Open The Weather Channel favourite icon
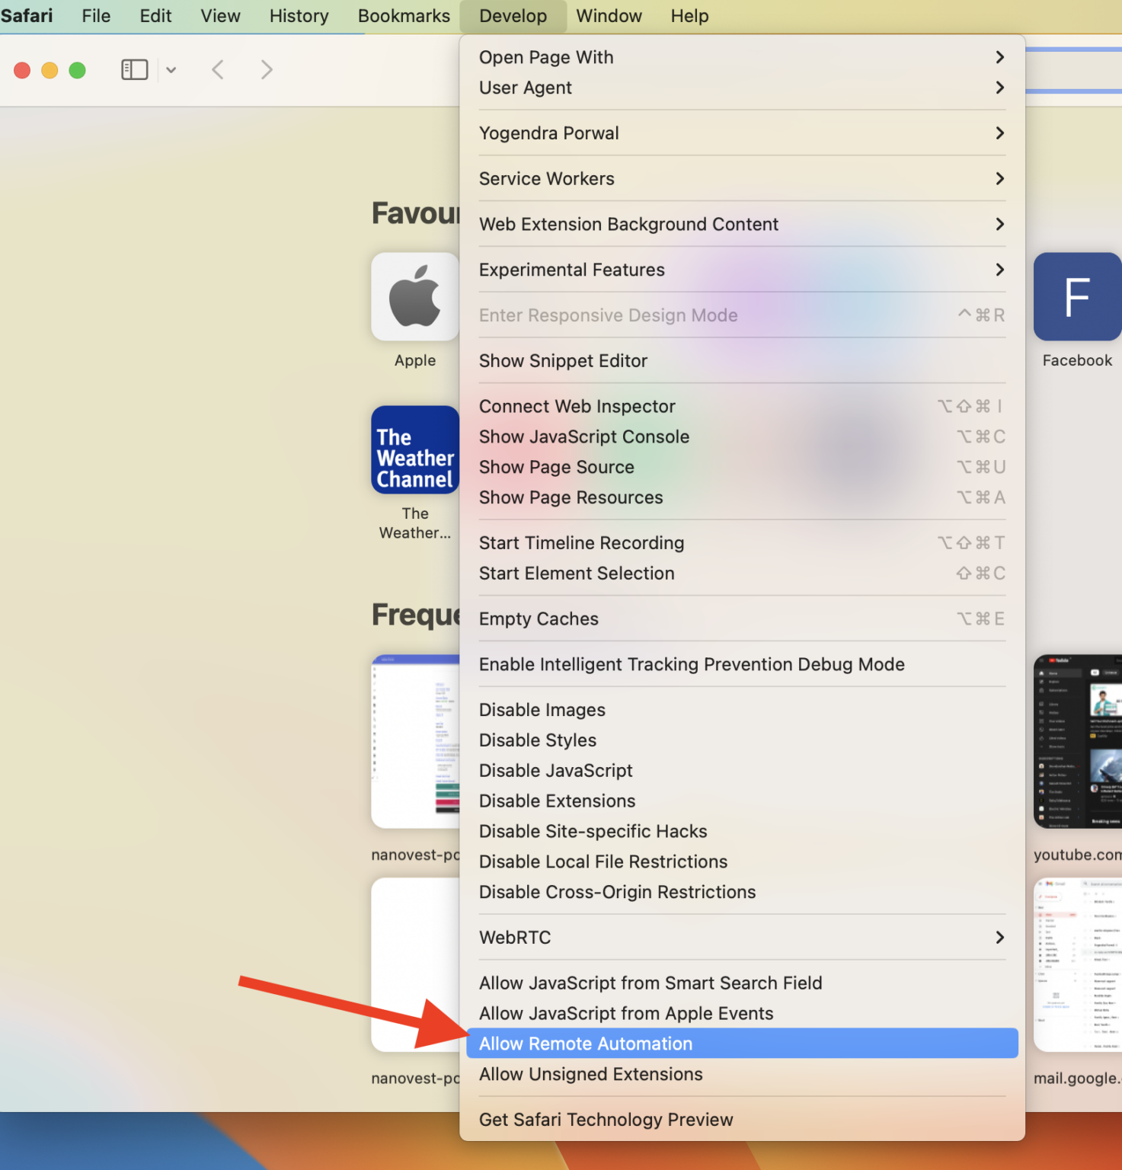1122x1170 pixels. tap(415, 450)
